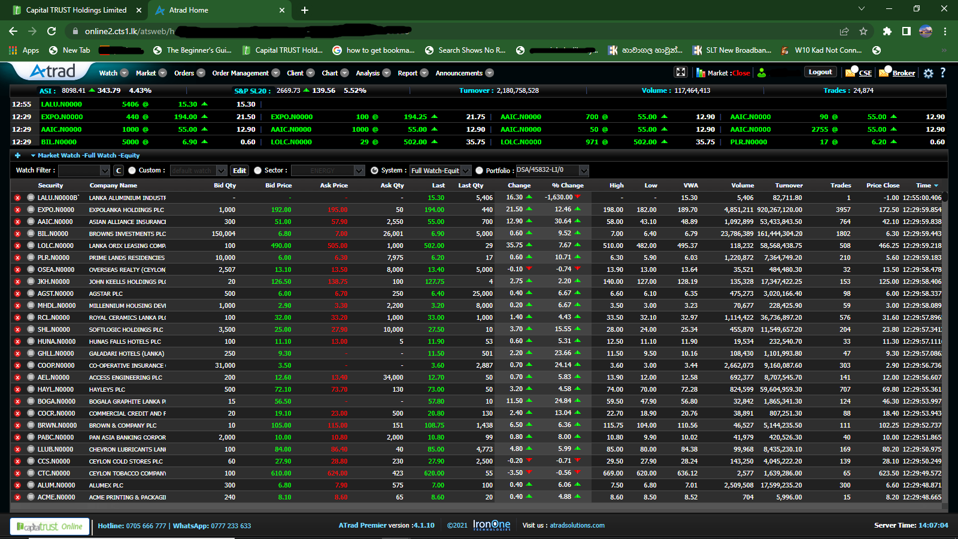
Task: Open the Watch Filter dropdown
Action: [x=84, y=171]
